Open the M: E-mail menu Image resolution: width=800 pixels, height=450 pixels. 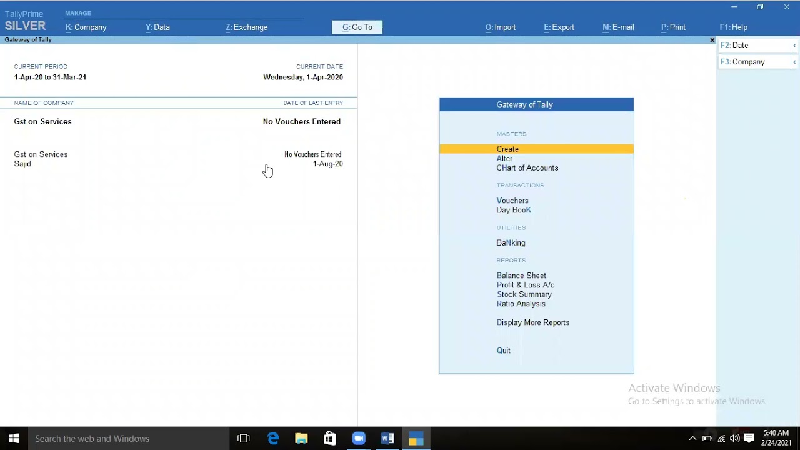pos(618,27)
